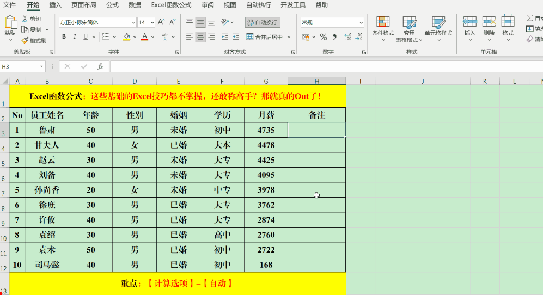The image size is (543, 295).
Task: Toggle Italic formatting
Action: coord(75,36)
